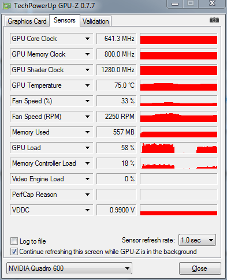Click the Memory Controller Load graph

pyautogui.click(x=178, y=163)
